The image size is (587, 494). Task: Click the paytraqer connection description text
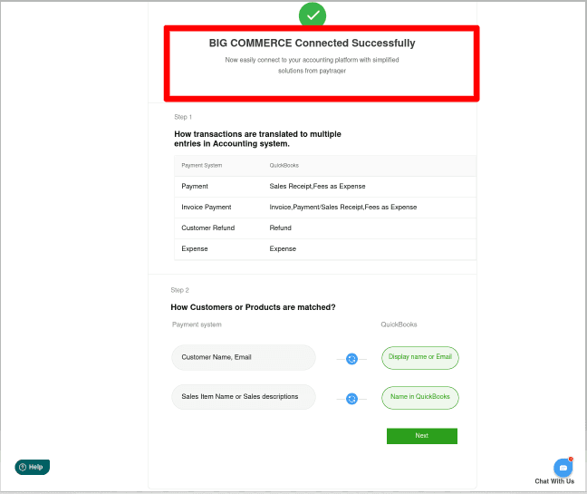point(312,65)
